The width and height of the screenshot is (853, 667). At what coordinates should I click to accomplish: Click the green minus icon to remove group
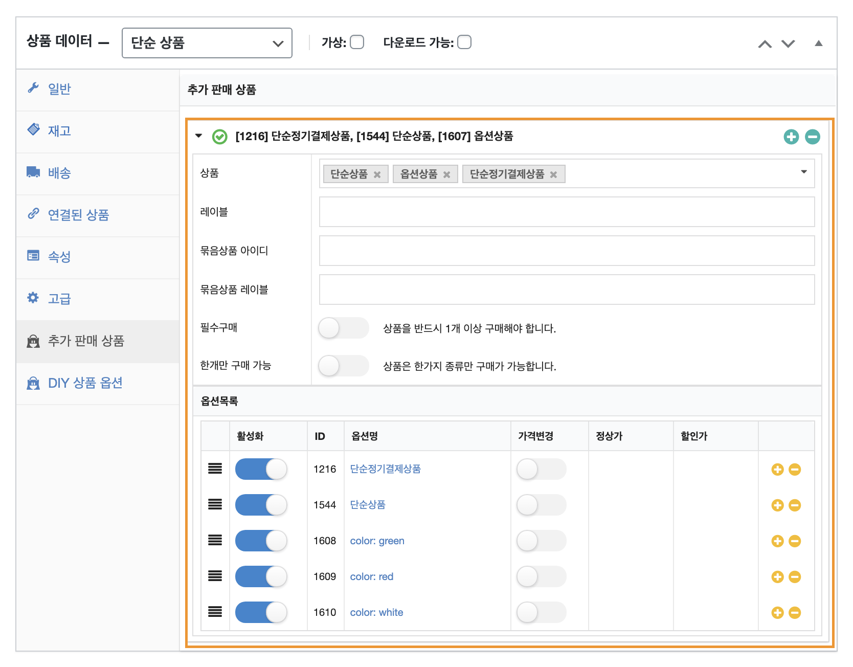click(812, 137)
